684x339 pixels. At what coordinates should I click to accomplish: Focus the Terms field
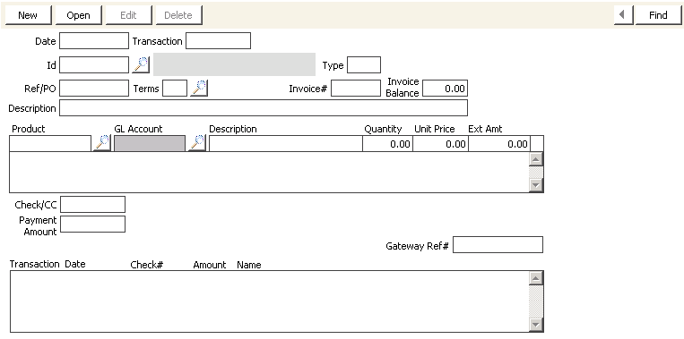click(x=175, y=88)
